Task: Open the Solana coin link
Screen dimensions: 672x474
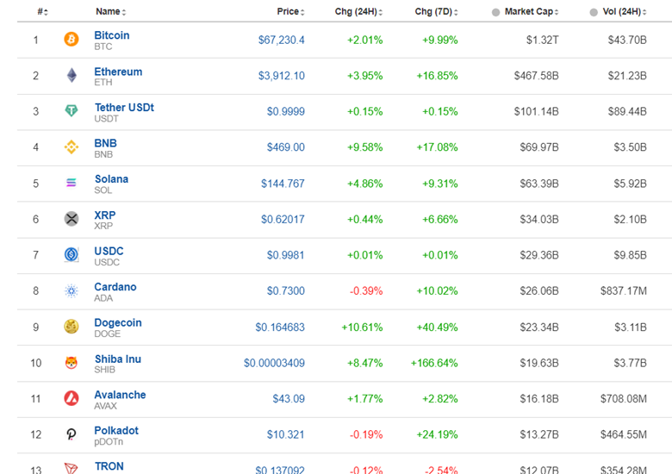Action: 111,178
